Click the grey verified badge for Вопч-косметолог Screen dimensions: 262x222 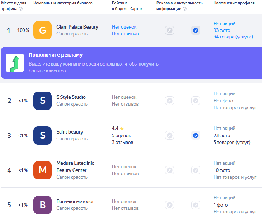click(x=196, y=205)
